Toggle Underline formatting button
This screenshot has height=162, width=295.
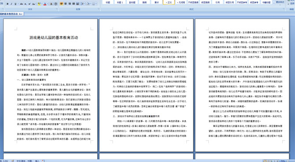[x=15, y=4]
